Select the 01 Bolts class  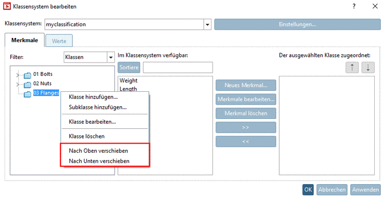43,74
